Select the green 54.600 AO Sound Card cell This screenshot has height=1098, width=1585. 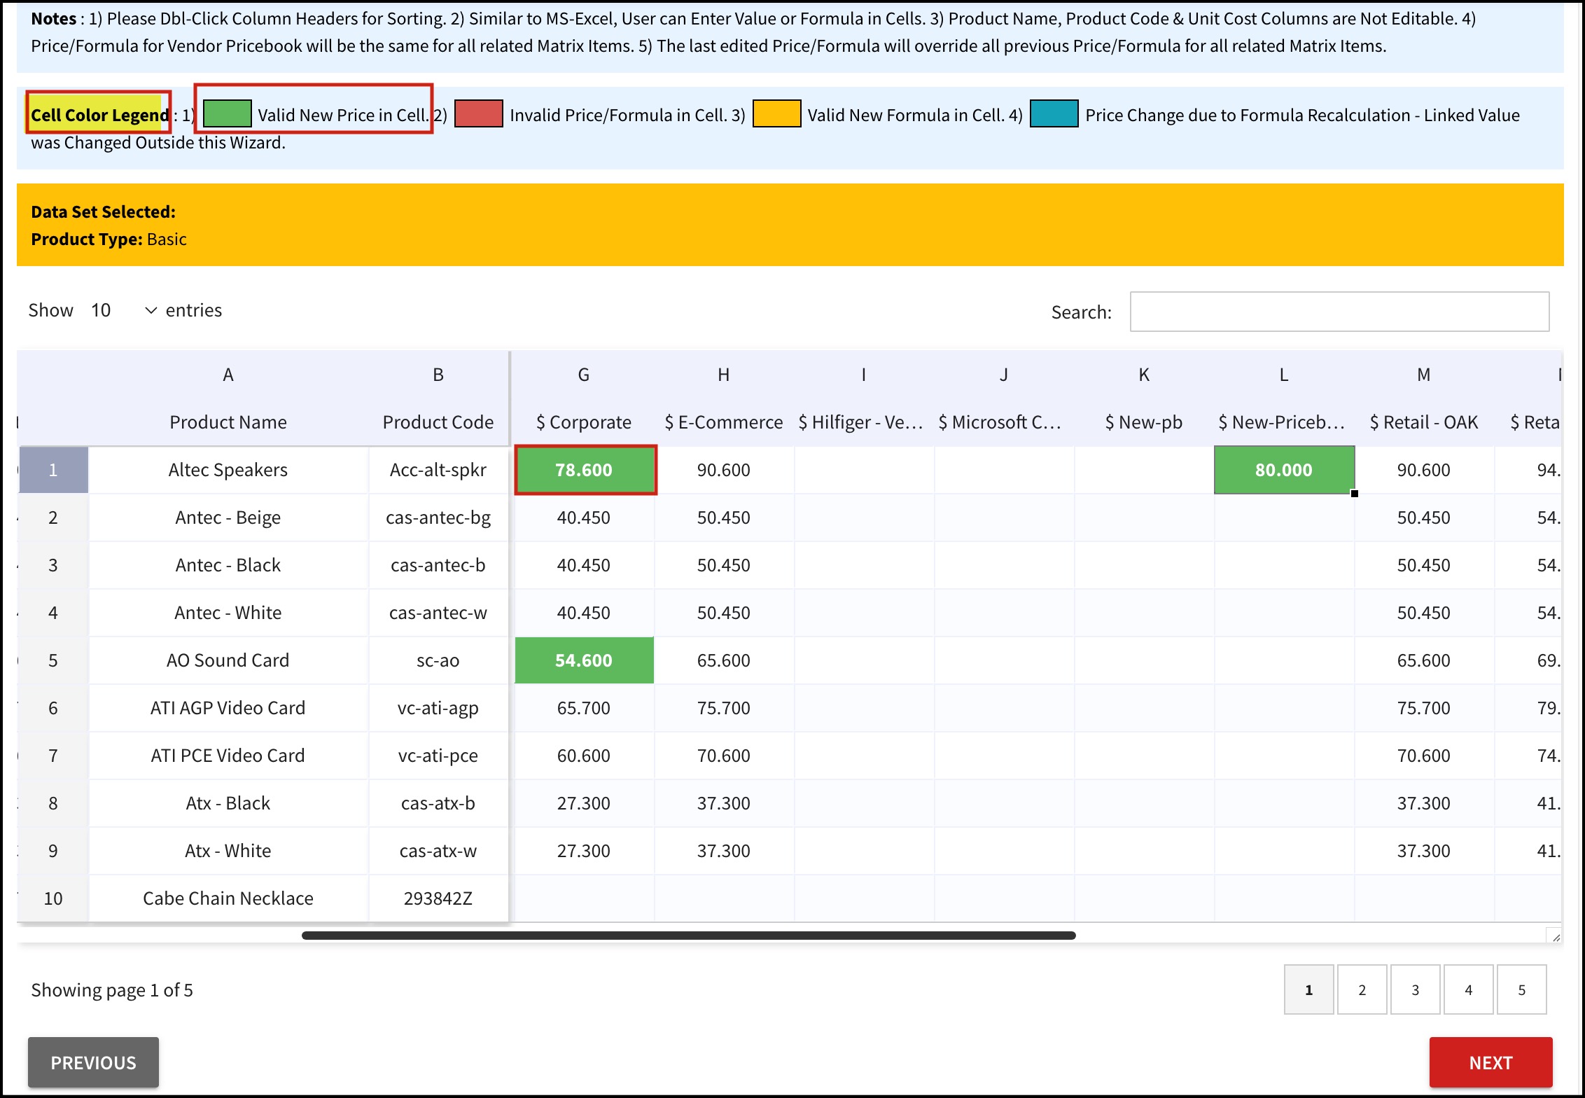click(x=584, y=660)
